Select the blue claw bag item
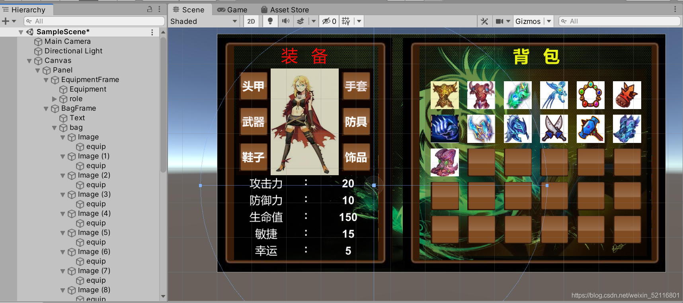This screenshot has width=683, height=303. [x=445, y=129]
